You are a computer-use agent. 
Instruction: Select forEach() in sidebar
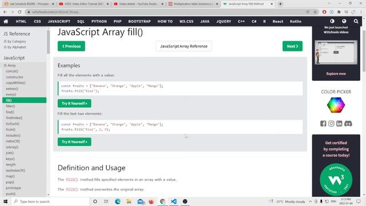pyautogui.click(x=13, y=124)
